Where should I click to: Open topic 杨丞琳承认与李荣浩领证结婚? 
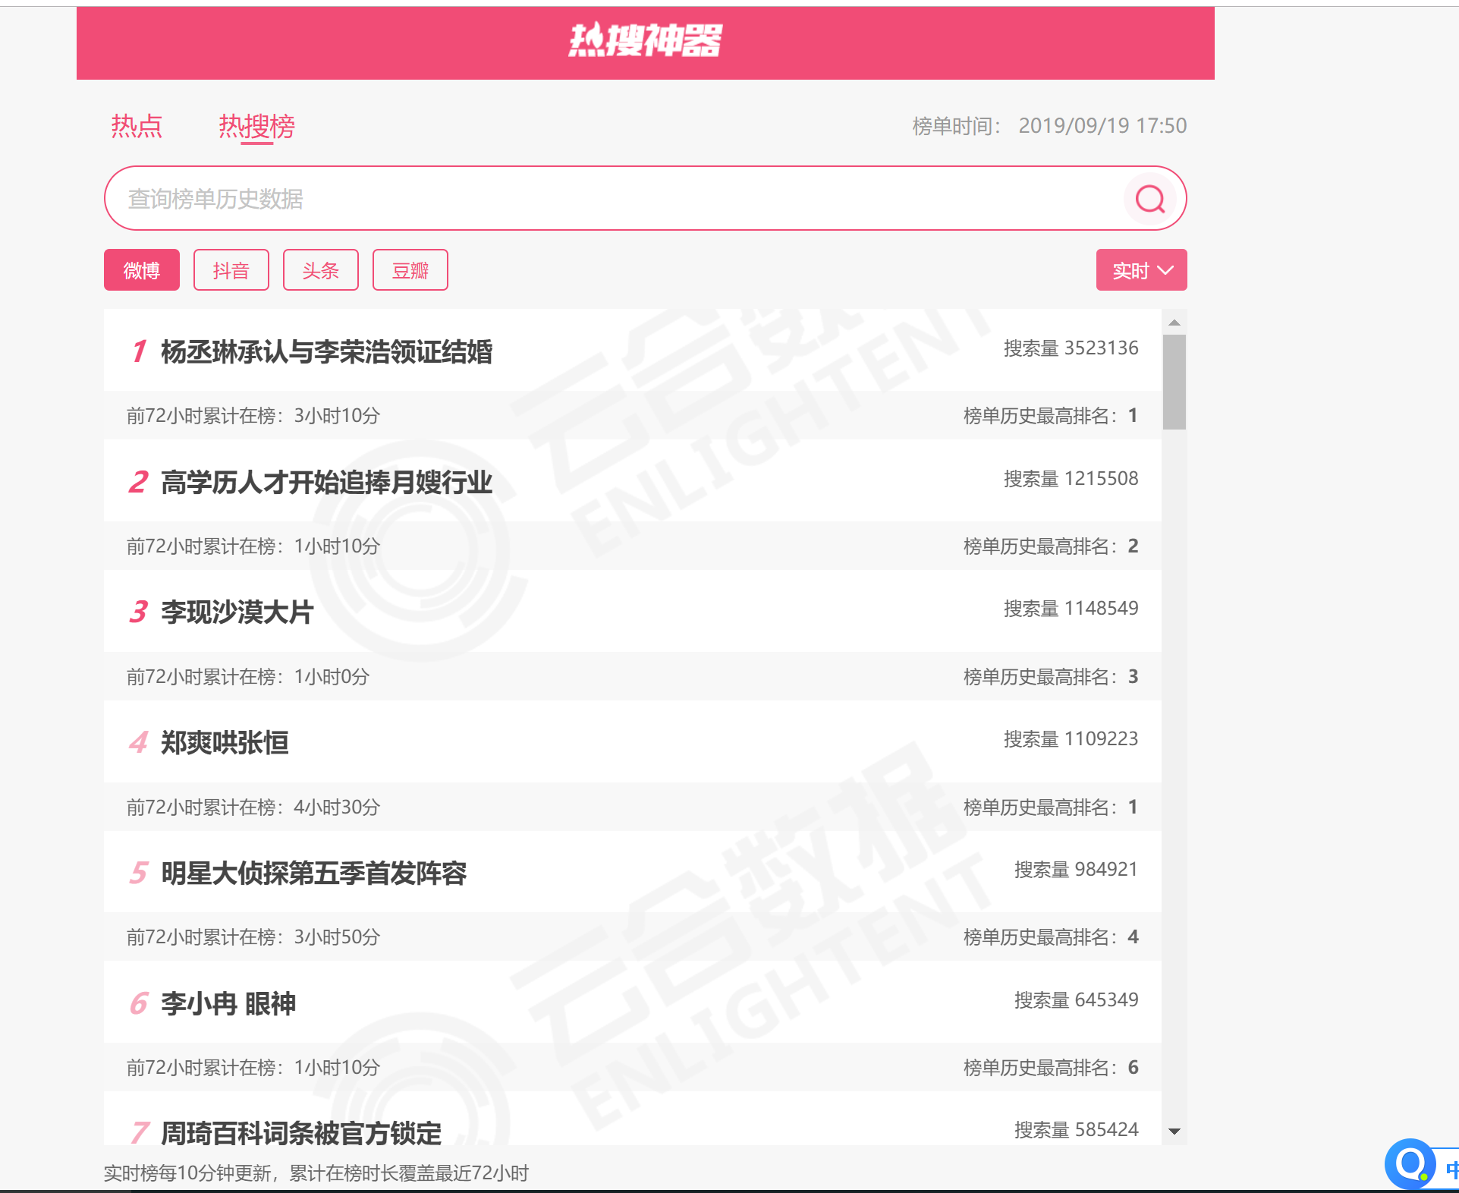coord(327,352)
